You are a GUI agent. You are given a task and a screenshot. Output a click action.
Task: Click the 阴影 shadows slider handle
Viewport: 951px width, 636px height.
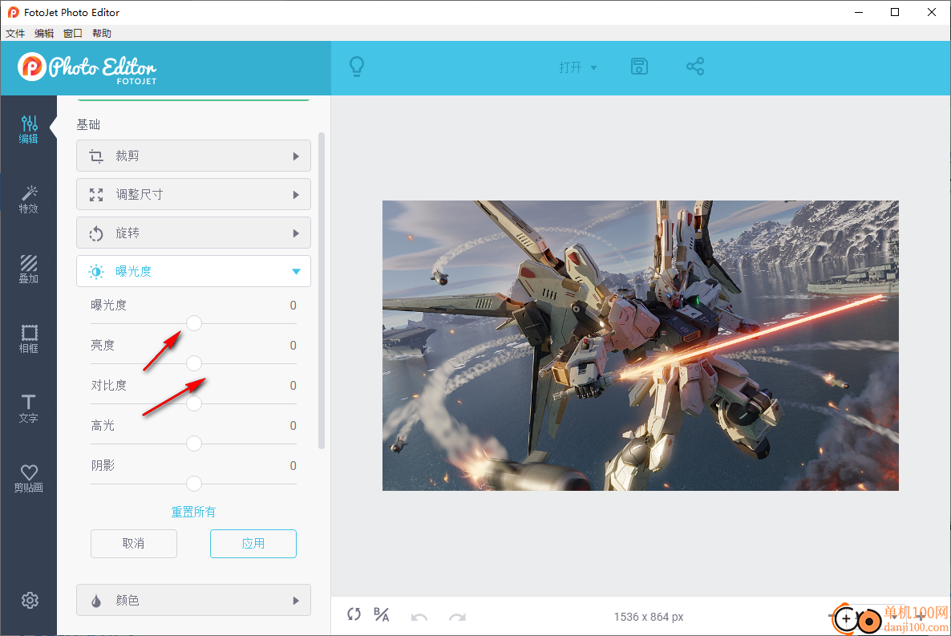tap(194, 484)
